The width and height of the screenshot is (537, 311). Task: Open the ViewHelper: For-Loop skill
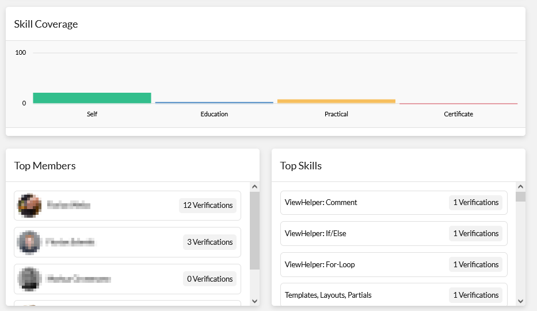[x=394, y=265]
